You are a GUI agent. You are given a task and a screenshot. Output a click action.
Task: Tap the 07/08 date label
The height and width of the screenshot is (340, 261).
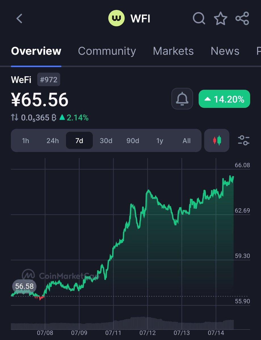click(x=45, y=333)
